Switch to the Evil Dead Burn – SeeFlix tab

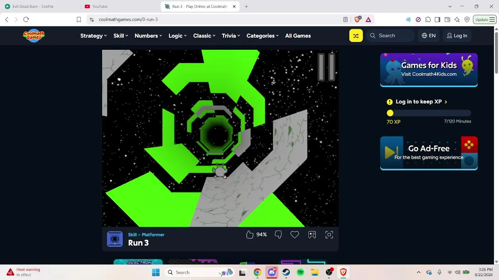coord(40,7)
